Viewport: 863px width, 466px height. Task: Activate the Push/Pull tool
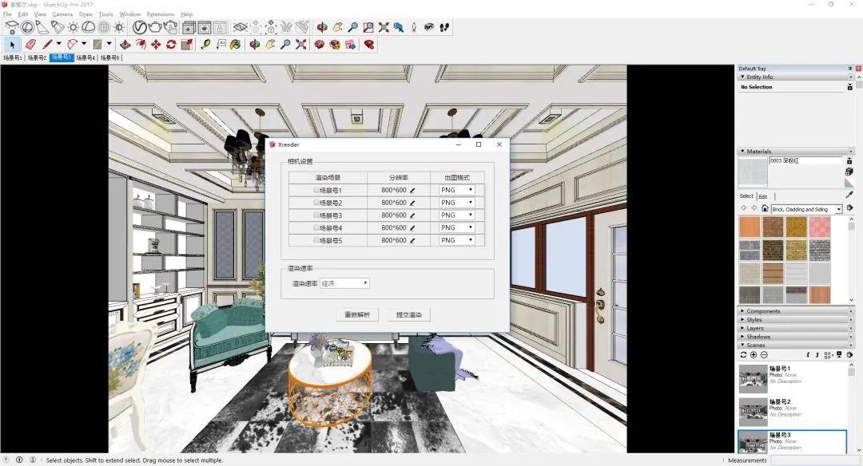(125, 45)
